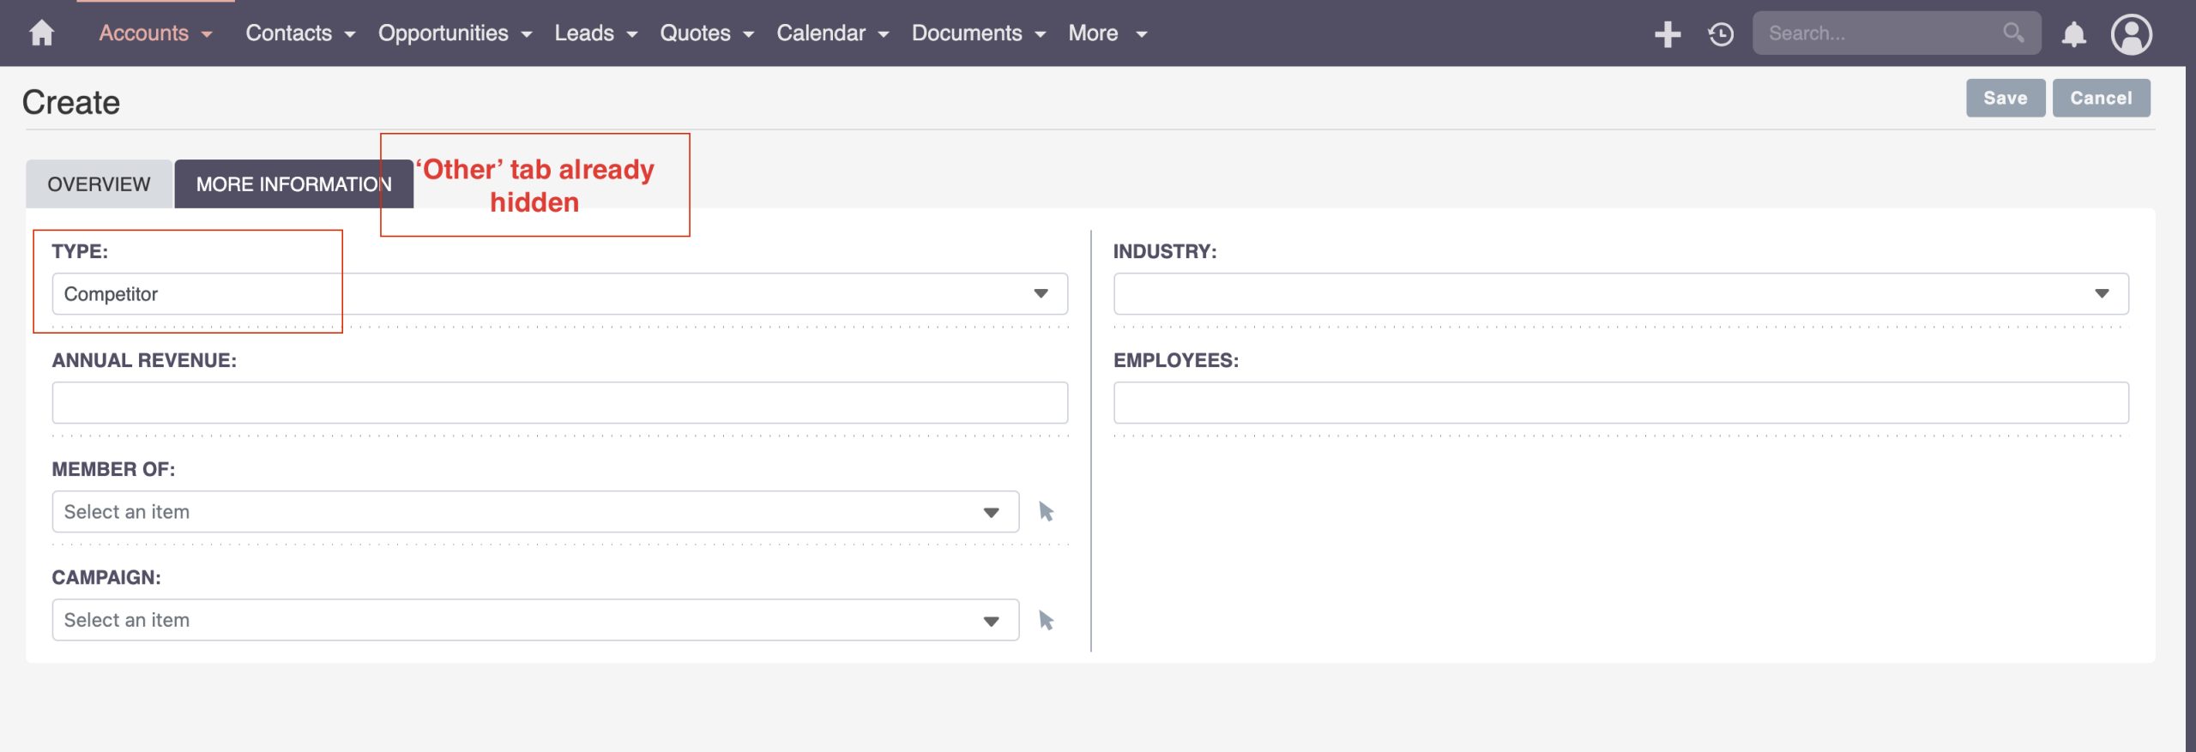Expand the Type dropdown
The height and width of the screenshot is (752, 2196).
tap(1040, 294)
